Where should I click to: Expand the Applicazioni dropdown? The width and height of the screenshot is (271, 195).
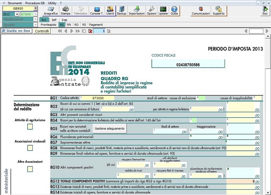35,19
